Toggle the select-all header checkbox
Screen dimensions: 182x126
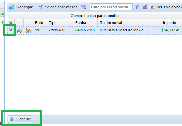tap(11, 23)
